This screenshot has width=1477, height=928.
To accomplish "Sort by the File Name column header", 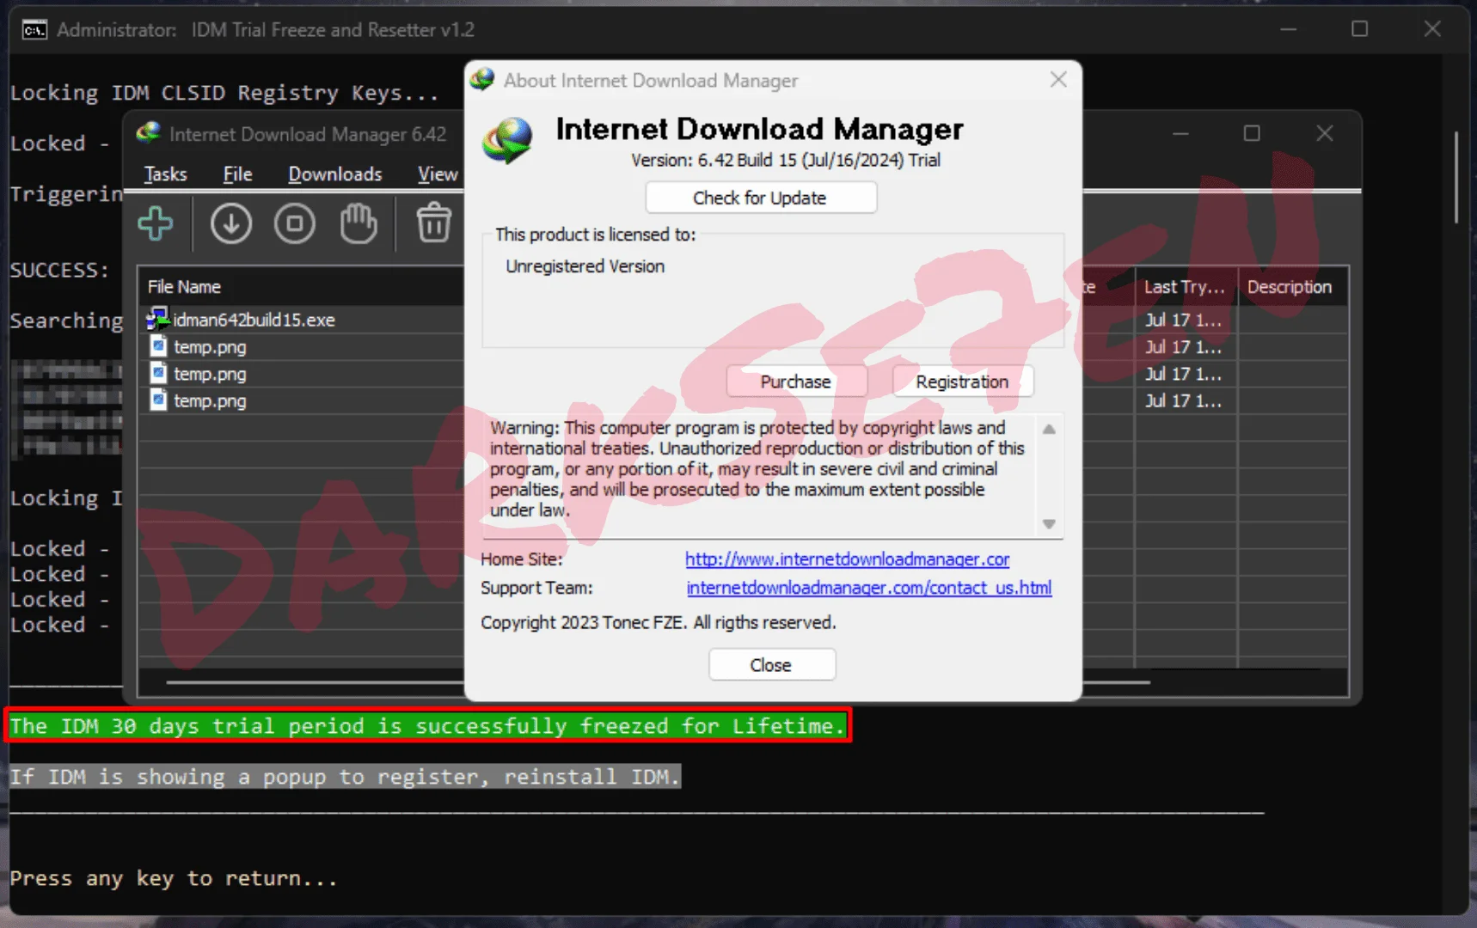I will (x=301, y=287).
